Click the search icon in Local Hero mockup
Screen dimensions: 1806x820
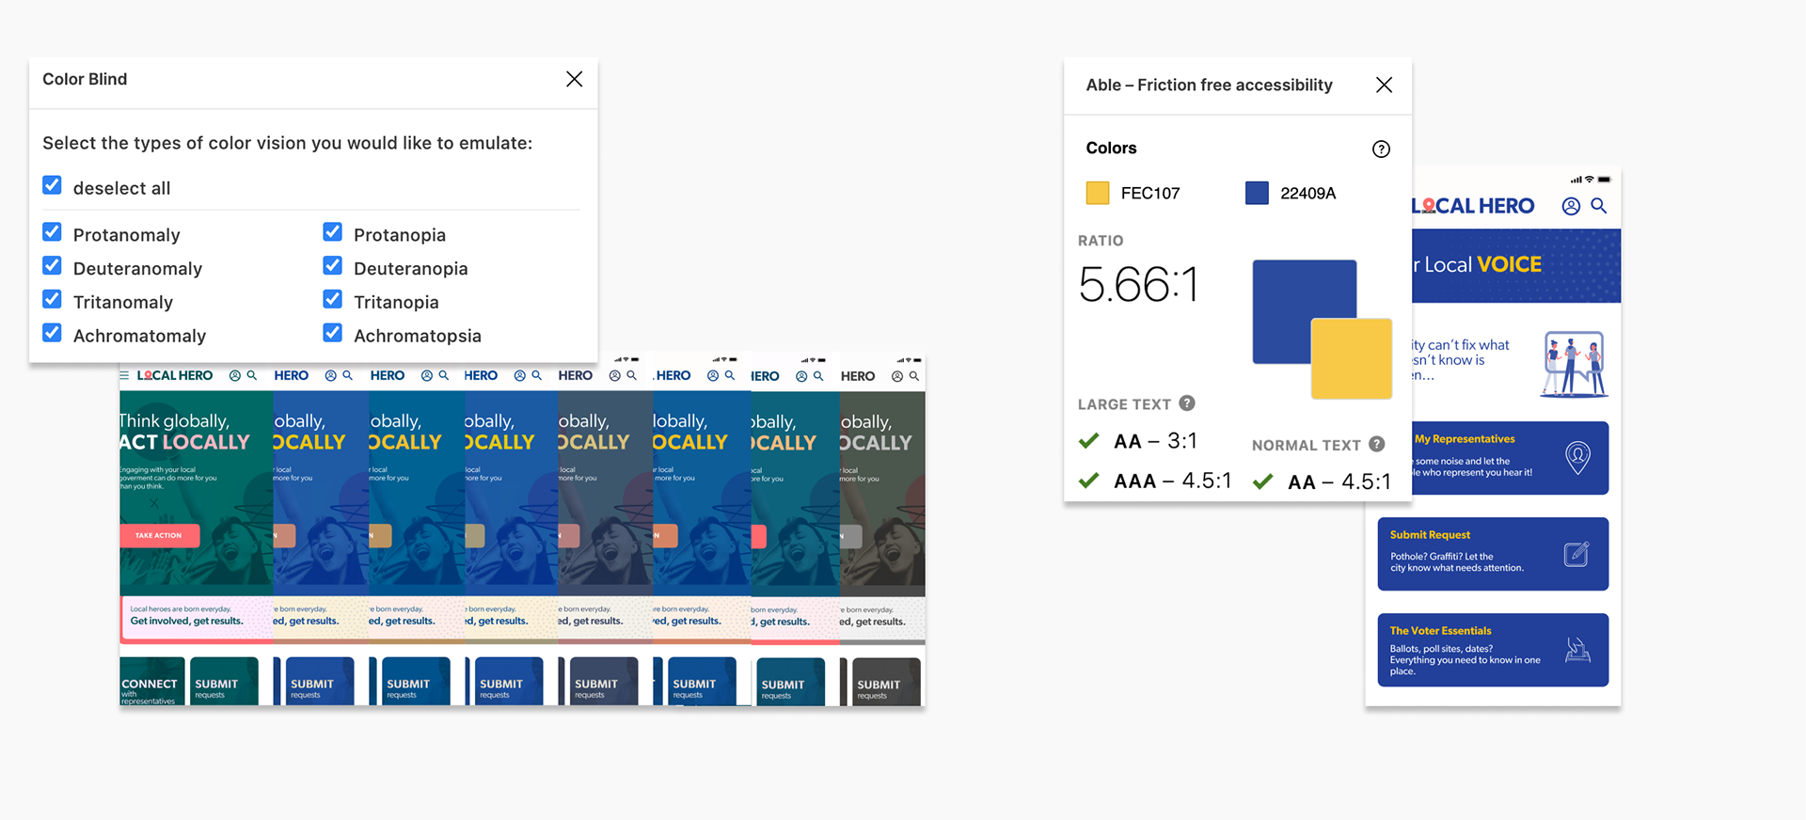point(1598,206)
